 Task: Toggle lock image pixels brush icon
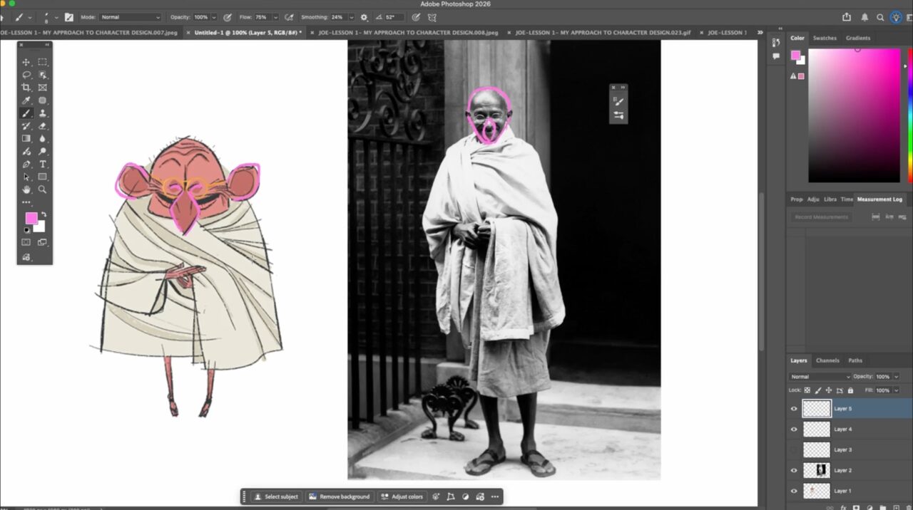(x=818, y=390)
